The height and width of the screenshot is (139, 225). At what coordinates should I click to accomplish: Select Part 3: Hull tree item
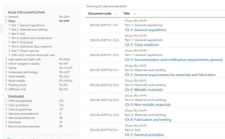pos(18,34)
